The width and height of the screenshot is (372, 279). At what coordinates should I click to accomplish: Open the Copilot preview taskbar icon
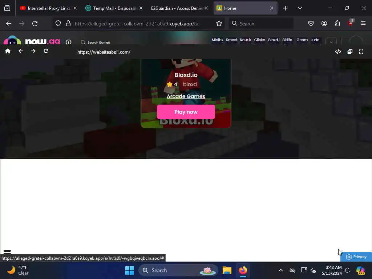tap(360, 270)
